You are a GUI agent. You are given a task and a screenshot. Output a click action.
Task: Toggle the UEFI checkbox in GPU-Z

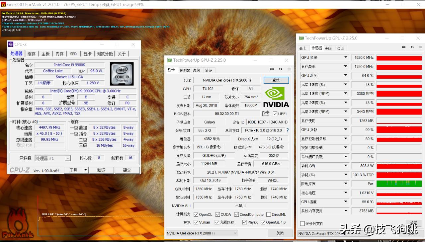pos(275,113)
